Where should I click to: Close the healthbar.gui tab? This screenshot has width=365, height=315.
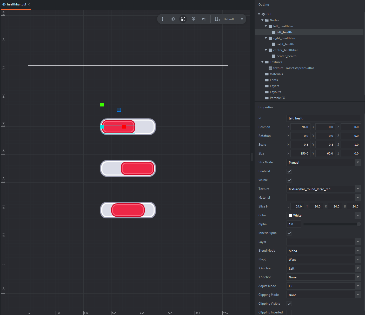tap(29, 4)
